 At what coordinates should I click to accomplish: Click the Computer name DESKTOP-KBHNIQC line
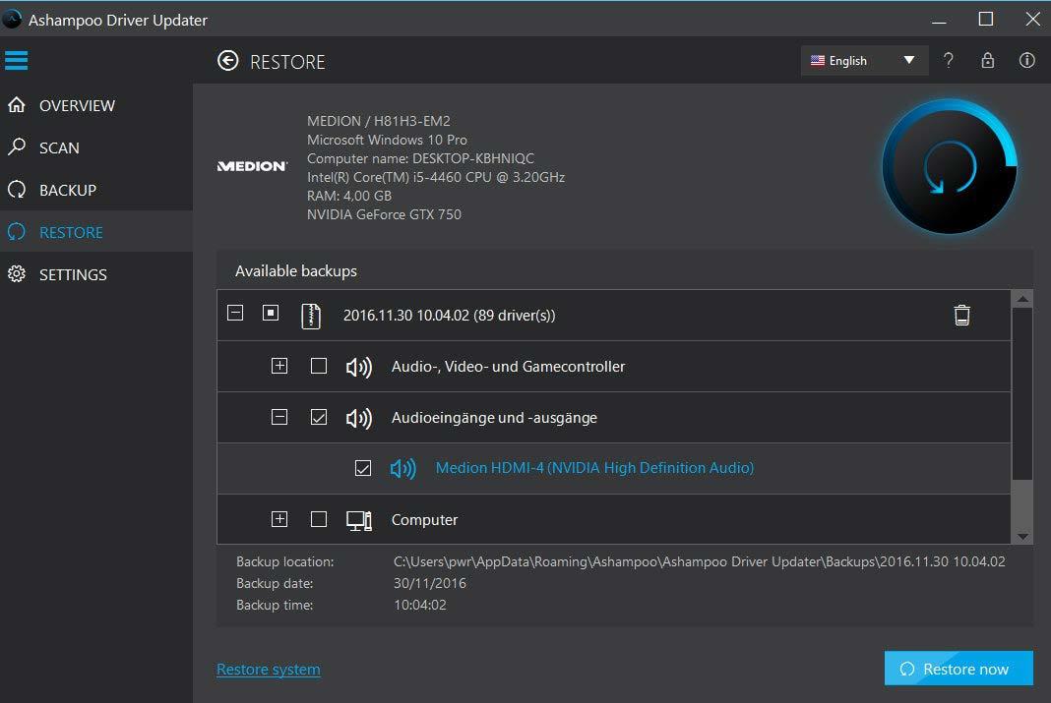pos(420,158)
